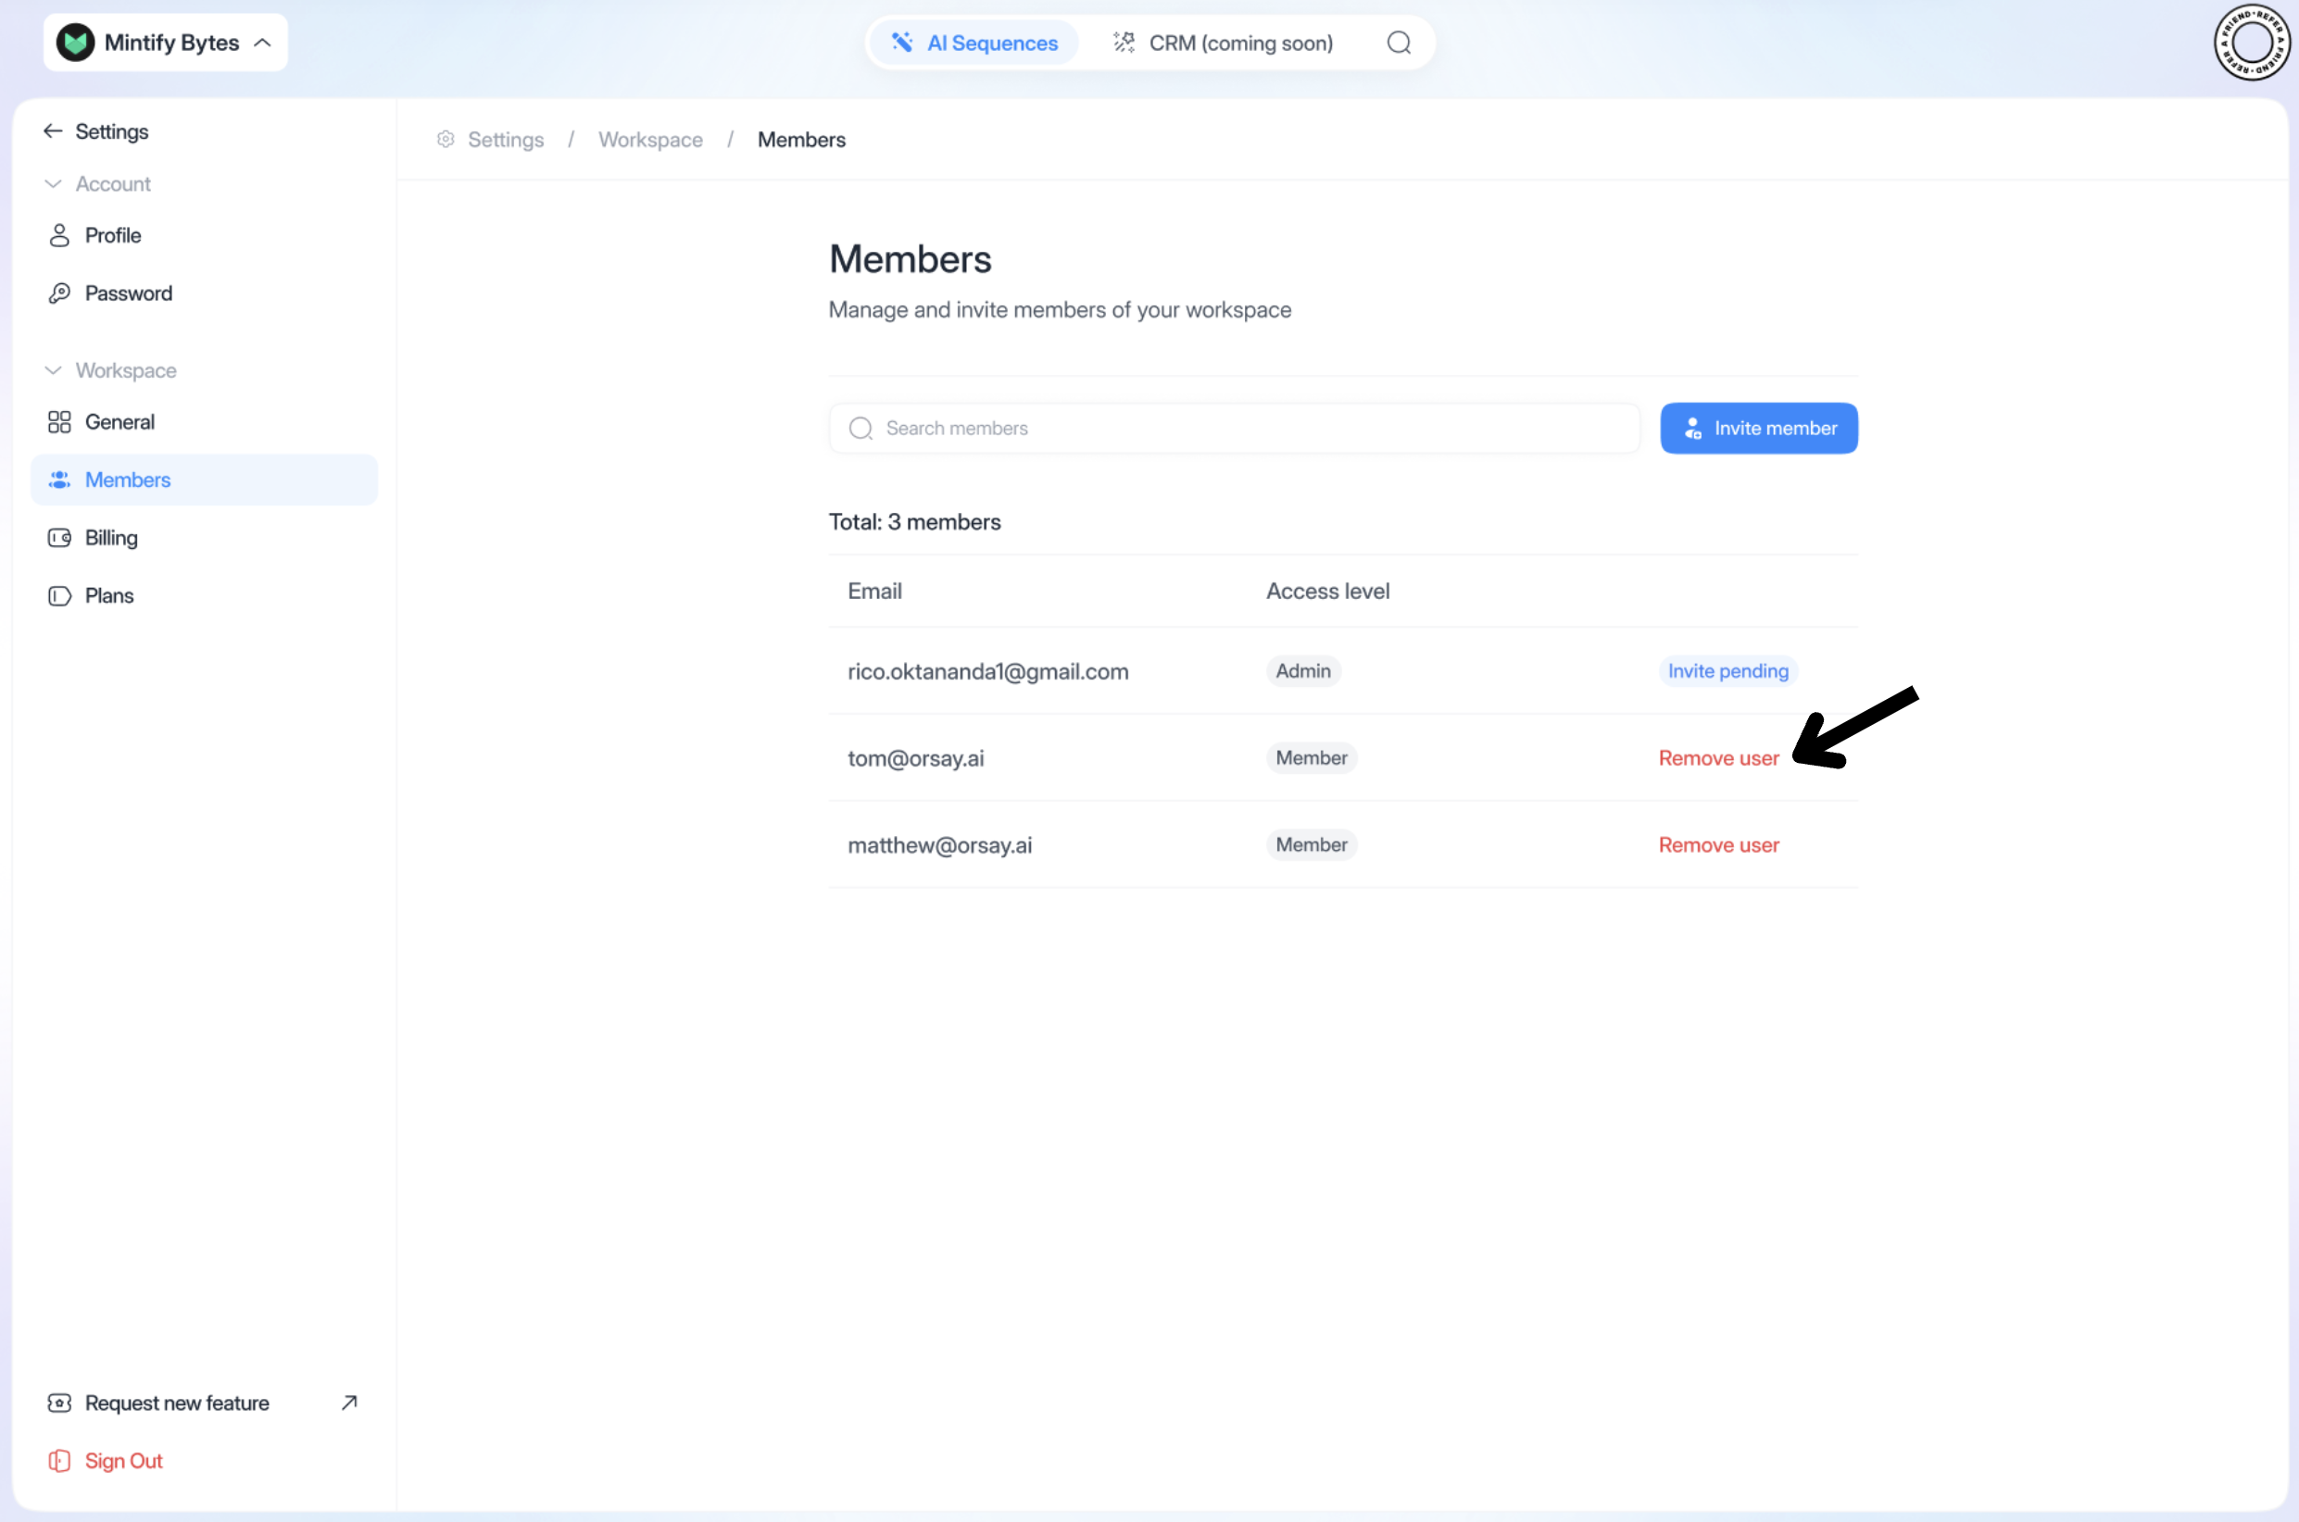Click the search magnifier icon in top bar
The image size is (2299, 1522).
tap(1398, 43)
